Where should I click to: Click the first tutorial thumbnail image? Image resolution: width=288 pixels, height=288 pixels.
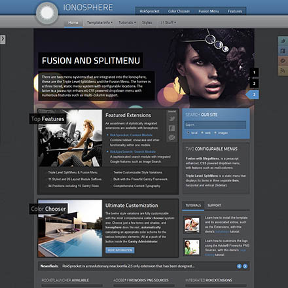tap(192, 225)
